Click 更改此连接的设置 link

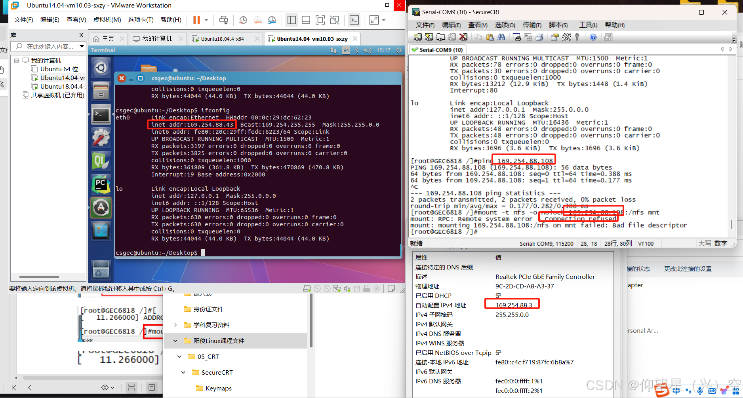[688, 269]
